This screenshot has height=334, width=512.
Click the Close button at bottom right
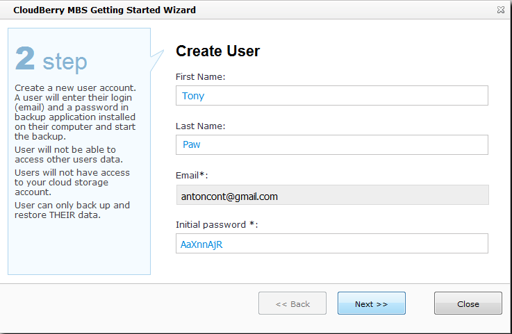click(468, 303)
